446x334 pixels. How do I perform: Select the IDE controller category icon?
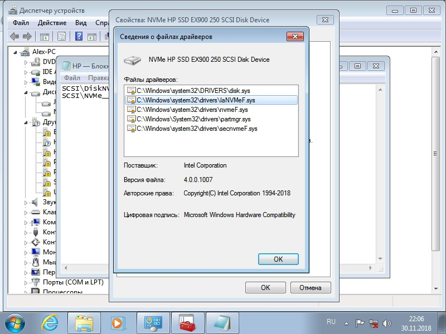pyautogui.click(x=36, y=72)
